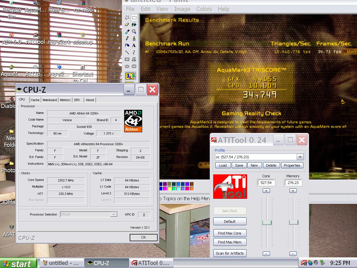Increase Core clock with plus button

pos(266,191)
